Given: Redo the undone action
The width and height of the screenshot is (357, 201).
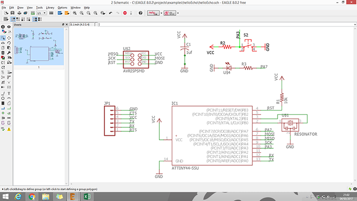Looking at the screenshot, I should point(118,13).
